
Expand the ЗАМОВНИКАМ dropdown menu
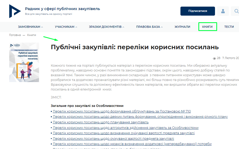coord(30,27)
